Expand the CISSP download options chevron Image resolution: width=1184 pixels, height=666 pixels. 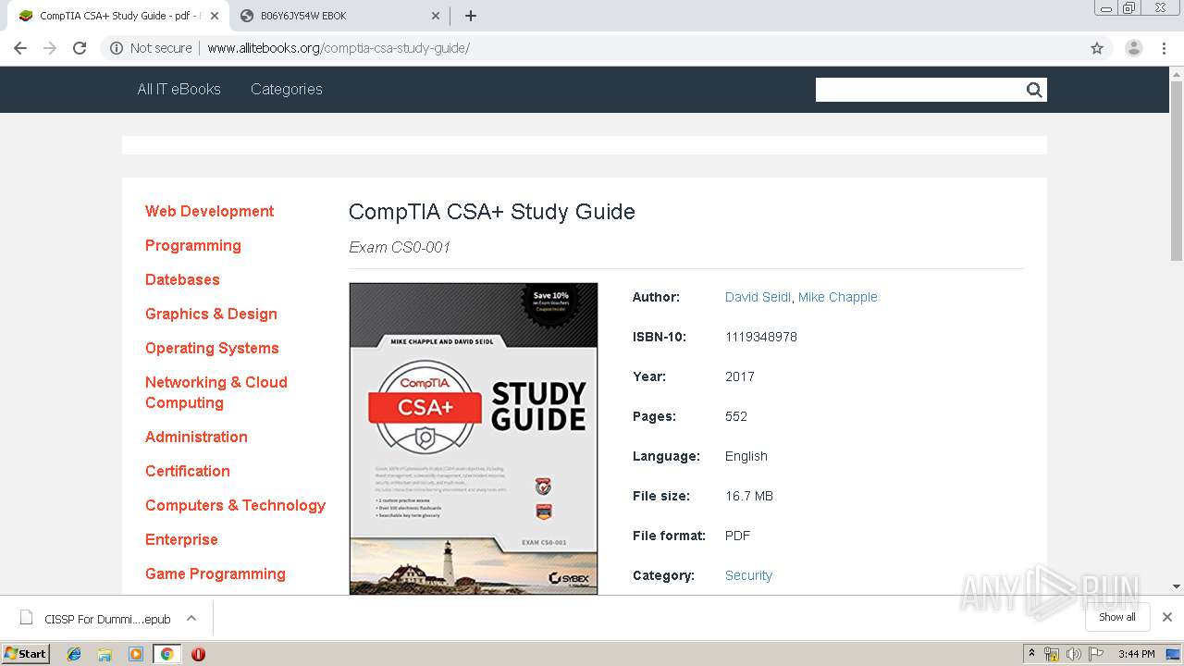tap(191, 618)
